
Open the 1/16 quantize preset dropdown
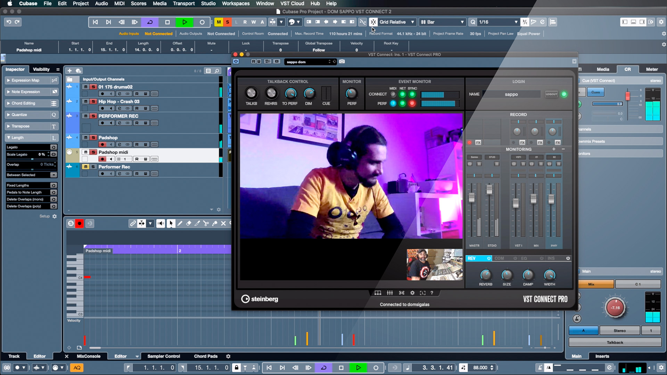click(x=498, y=22)
